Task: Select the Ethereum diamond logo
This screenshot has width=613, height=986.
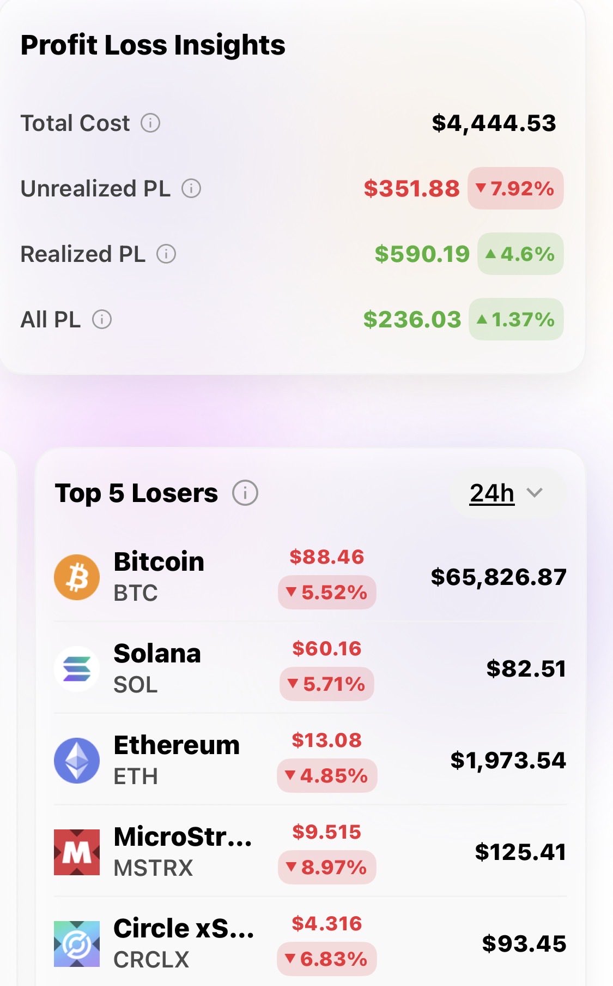Action: coord(77,760)
